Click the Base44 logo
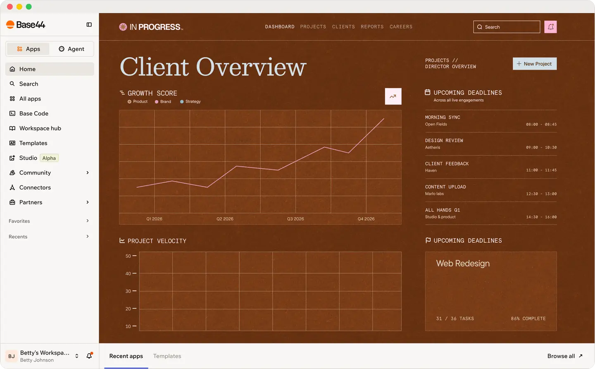The image size is (595, 369). (x=26, y=25)
